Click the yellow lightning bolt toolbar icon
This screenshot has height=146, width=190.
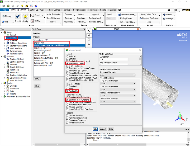pyautogui.click(x=22, y=6)
